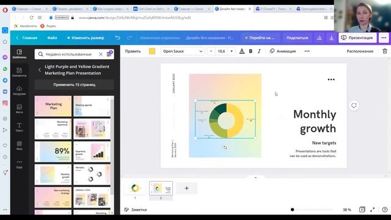Open grid view of pages
Image resolution: width=391 pixels, height=220 pixels.
[362, 210]
